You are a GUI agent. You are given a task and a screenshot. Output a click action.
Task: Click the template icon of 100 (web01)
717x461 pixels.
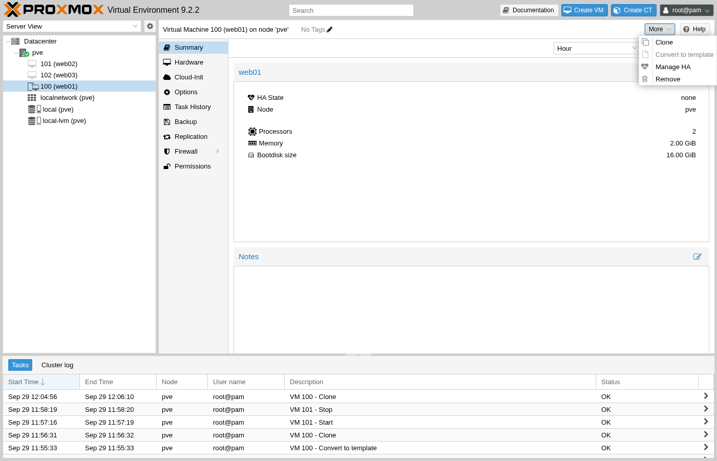tap(33, 87)
